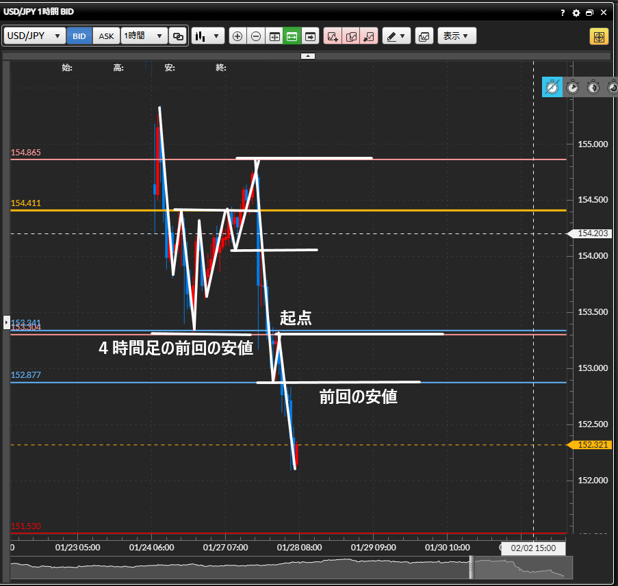
Task: Zoom out the chart with minus icon
Action: pos(255,36)
